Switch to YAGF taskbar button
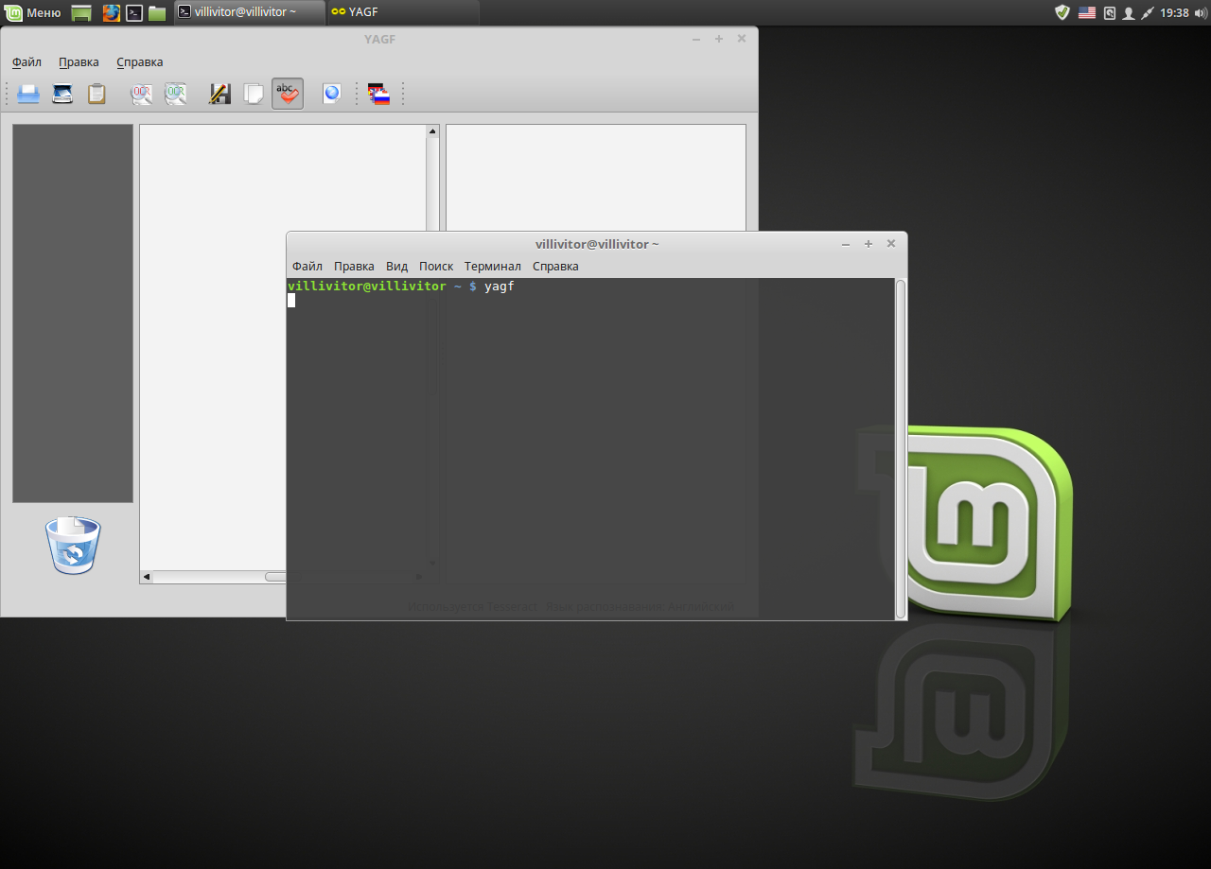1211x869 pixels. tap(401, 12)
